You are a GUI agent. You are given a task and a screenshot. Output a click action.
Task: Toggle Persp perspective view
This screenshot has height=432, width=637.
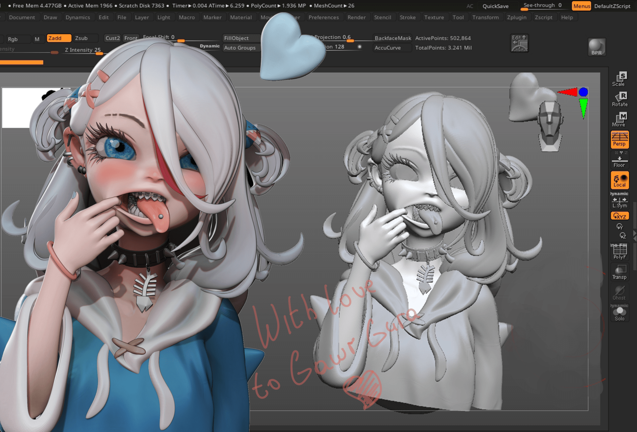point(619,139)
